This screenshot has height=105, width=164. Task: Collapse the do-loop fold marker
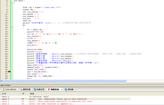click(13, 27)
